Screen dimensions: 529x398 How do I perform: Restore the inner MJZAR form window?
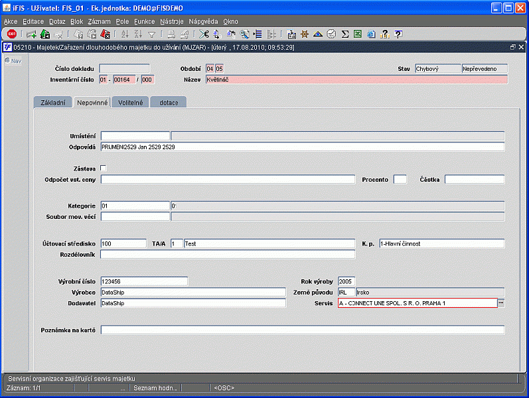pos(512,48)
